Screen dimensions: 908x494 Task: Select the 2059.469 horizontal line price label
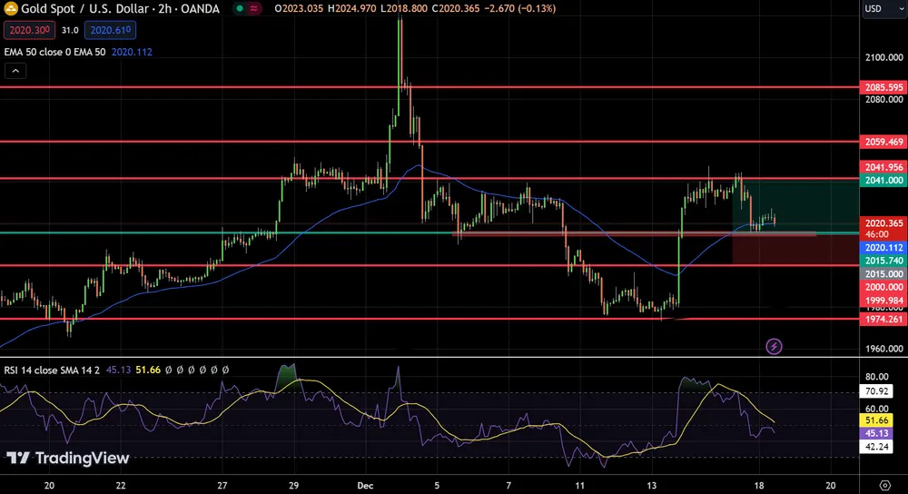coord(883,142)
